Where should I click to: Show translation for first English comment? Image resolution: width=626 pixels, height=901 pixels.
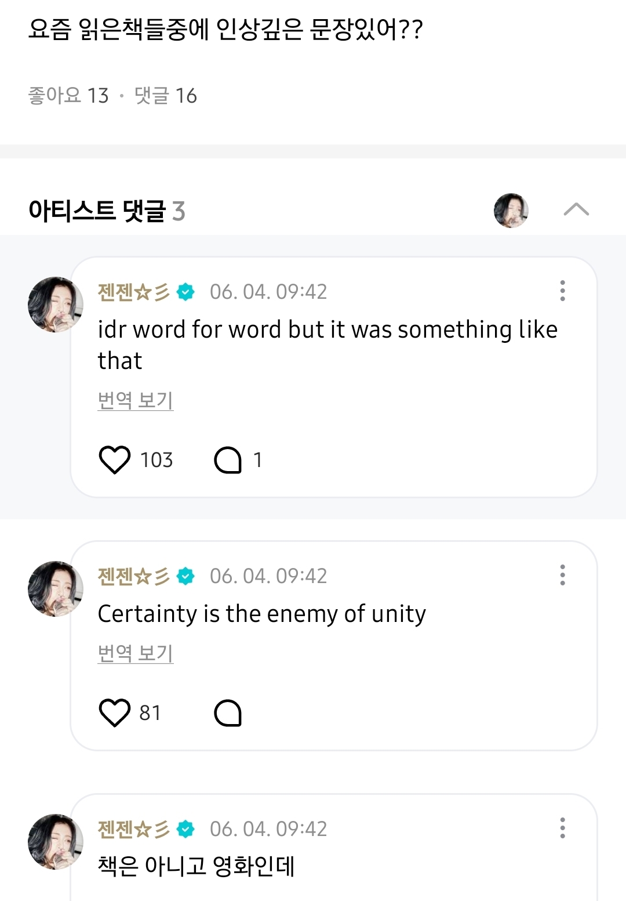[136, 400]
